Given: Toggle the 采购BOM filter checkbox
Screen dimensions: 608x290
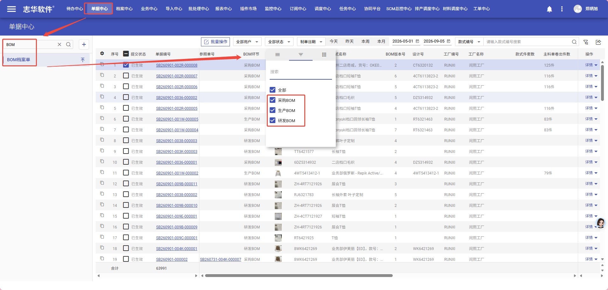Looking at the screenshot, I should click(273, 100).
